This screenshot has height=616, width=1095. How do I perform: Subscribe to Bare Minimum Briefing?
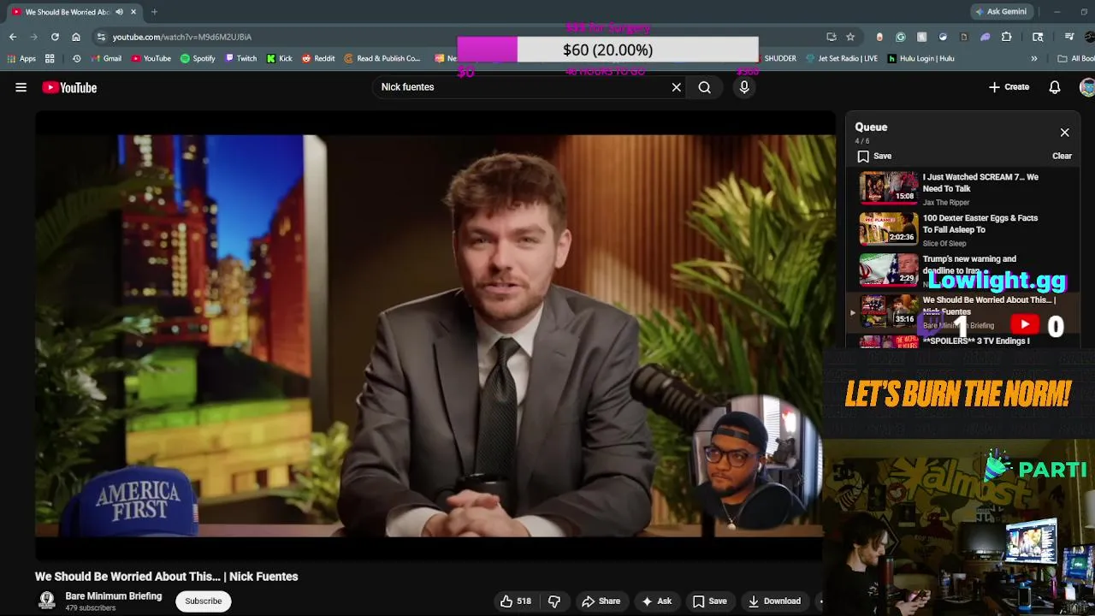(x=204, y=601)
